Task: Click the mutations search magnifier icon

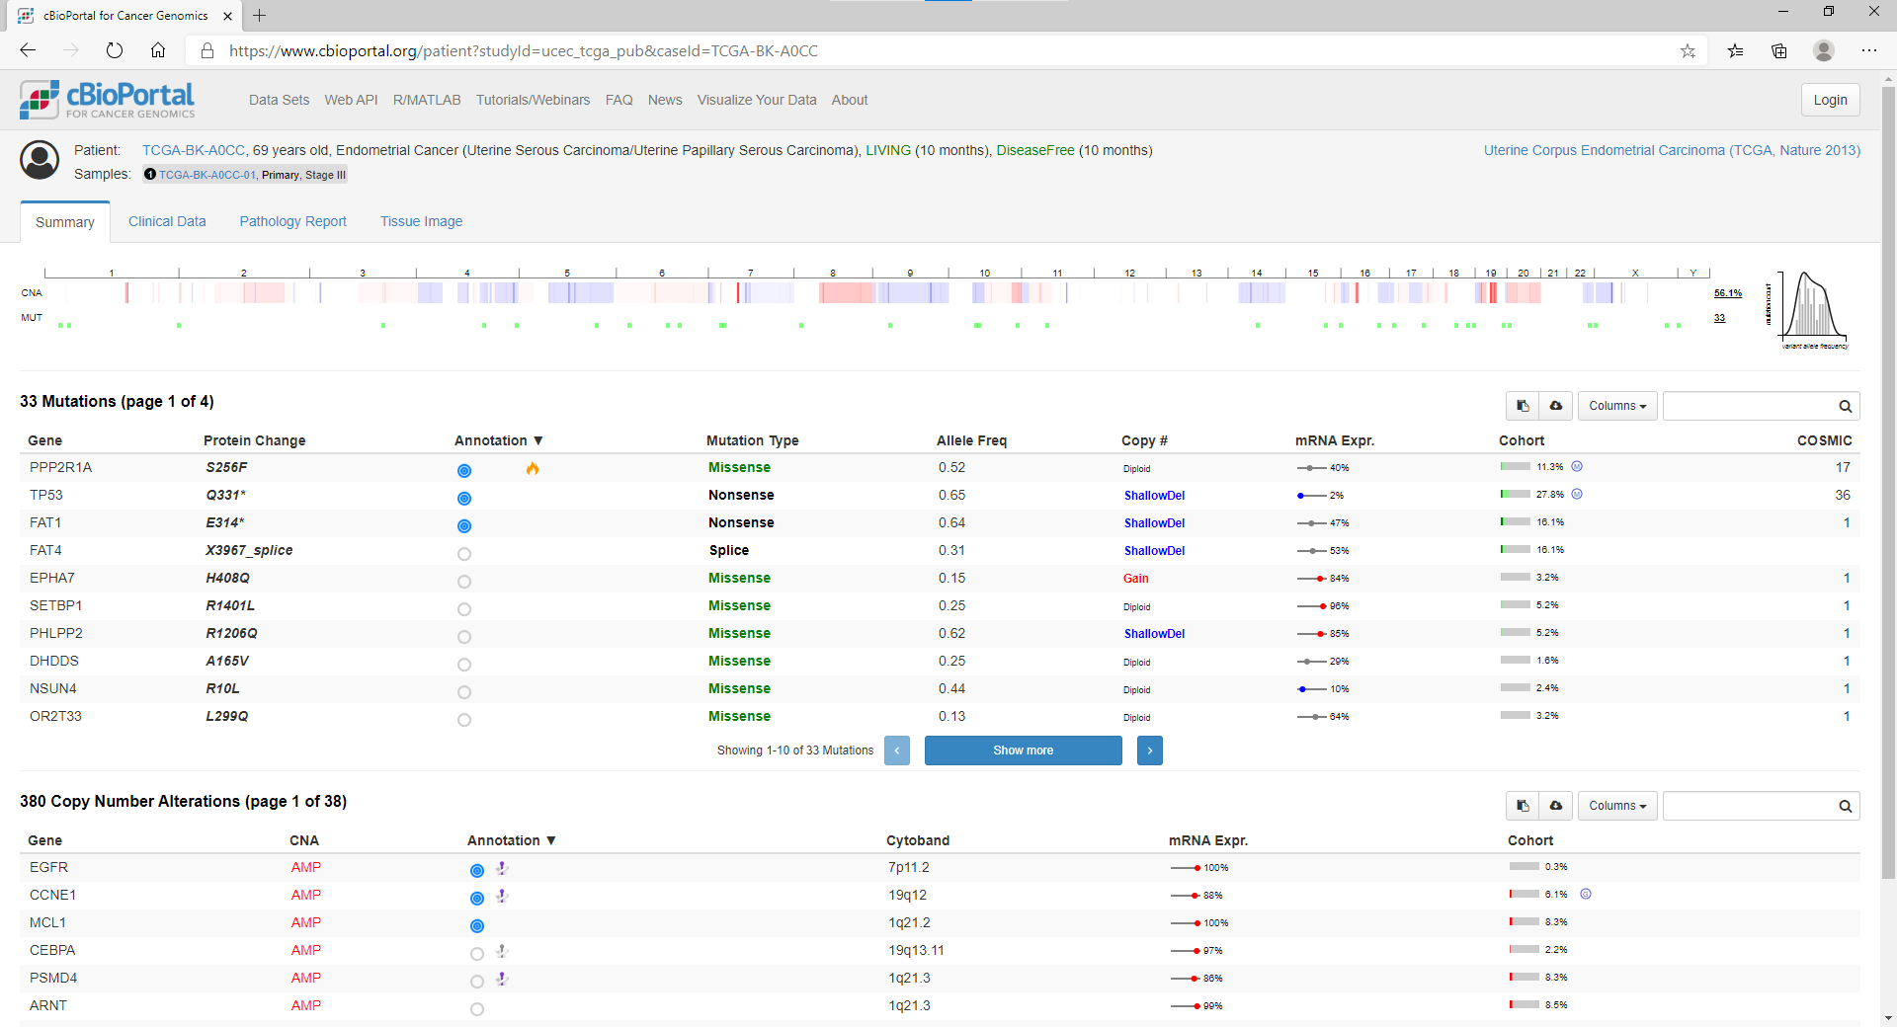Action: pos(1845,406)
